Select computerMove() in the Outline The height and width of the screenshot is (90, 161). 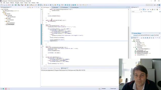pos(141,55)
